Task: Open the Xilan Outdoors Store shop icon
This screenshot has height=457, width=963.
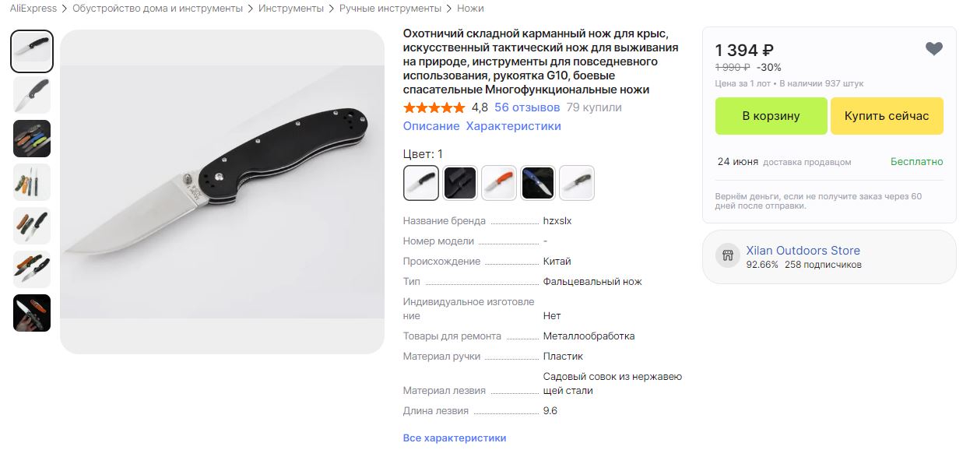Action: [728, 255]
